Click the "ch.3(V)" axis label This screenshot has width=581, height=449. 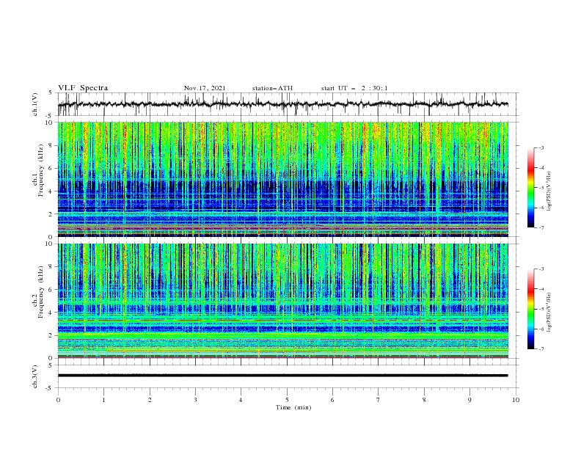pos(35,376)
